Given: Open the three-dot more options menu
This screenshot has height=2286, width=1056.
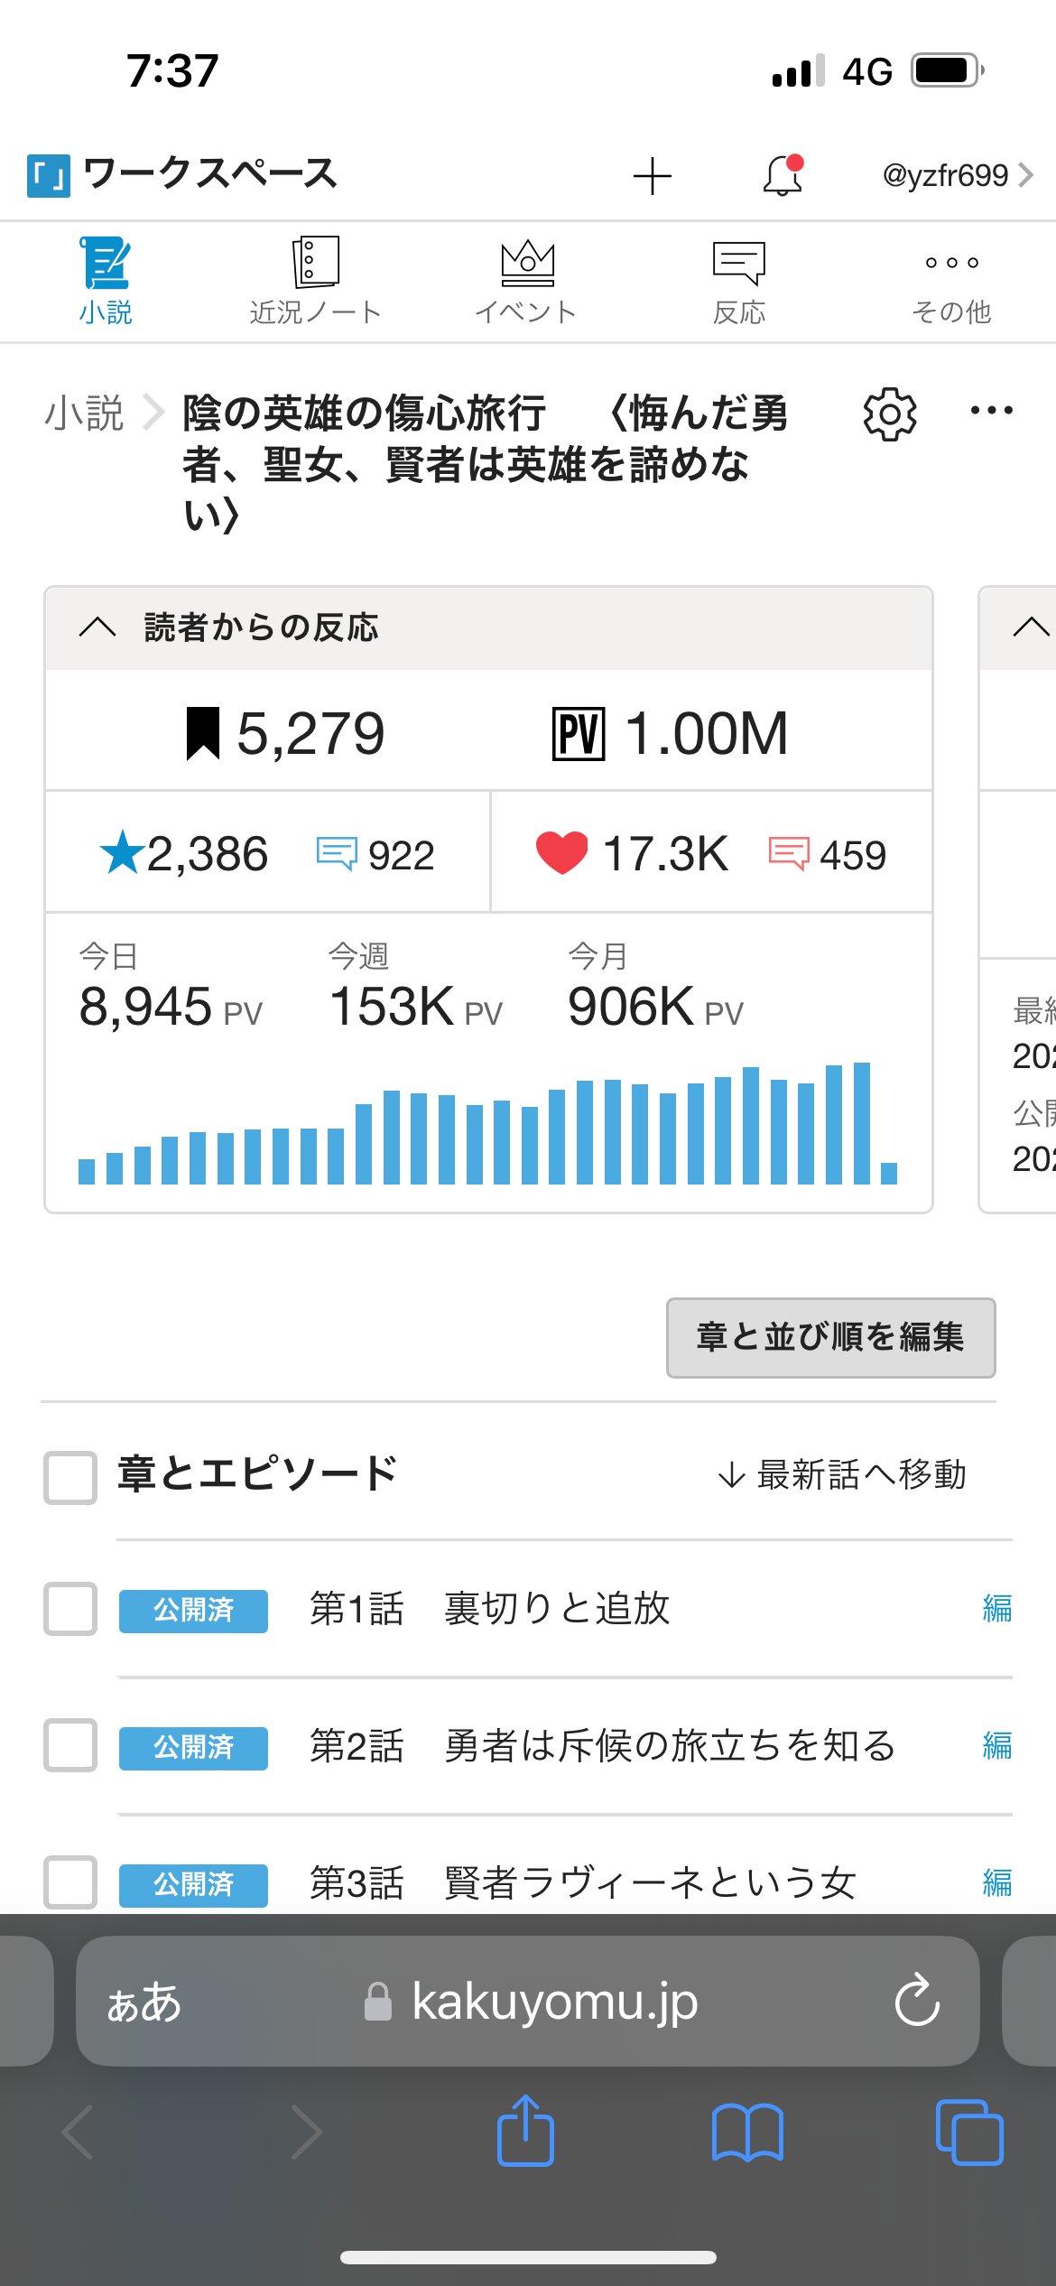Looking at the screenshot, I should point(991,412).
